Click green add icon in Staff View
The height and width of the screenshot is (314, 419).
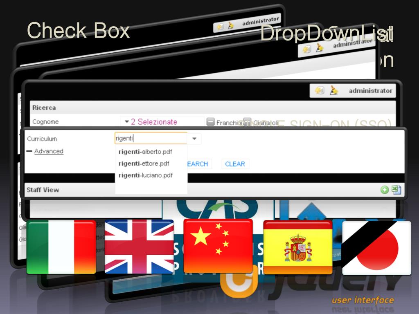click(385, 190)
